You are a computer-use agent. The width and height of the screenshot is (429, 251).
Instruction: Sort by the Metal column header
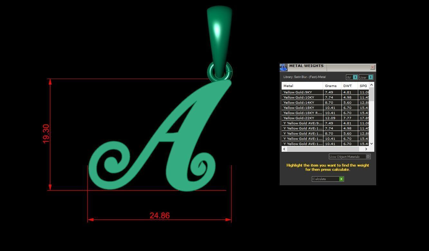tap(302, 86)
